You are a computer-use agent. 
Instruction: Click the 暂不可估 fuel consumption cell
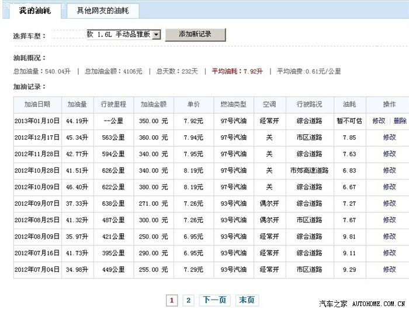(349, 121)
